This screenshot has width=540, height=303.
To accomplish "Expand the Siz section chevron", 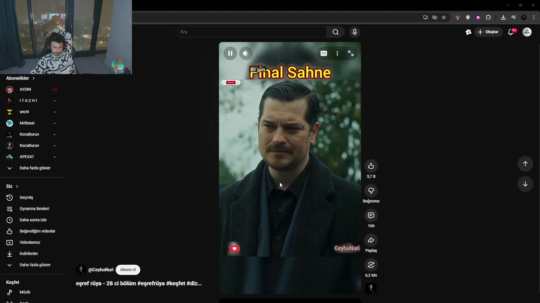I will pyautogui.click(x=17, y=186).
